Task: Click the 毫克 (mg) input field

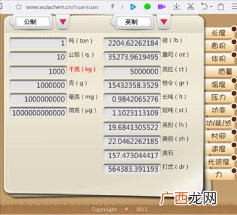Action: (38, 99)
